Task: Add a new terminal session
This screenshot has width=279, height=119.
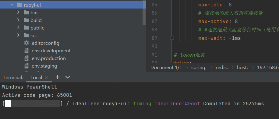Action: click(x=58, y=77)
